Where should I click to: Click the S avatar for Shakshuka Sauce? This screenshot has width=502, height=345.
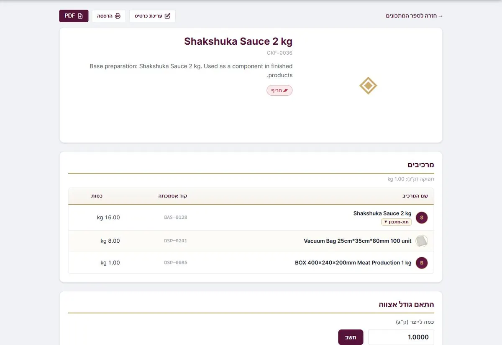pos(422,217)
